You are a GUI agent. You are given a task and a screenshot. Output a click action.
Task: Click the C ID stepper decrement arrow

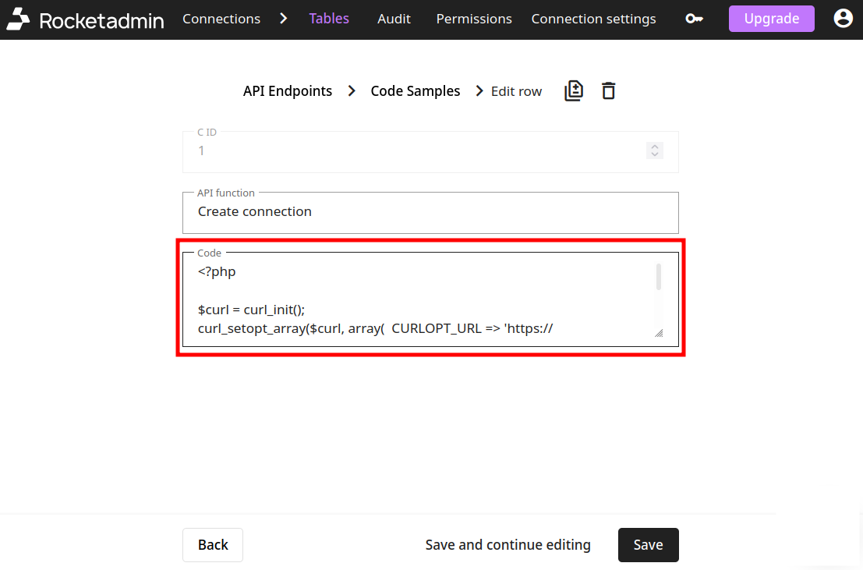654,154
